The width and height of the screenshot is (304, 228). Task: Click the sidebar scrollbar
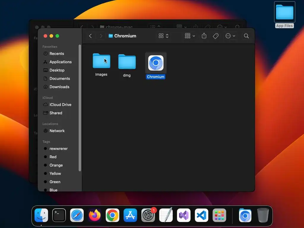(x=80, y=108)
